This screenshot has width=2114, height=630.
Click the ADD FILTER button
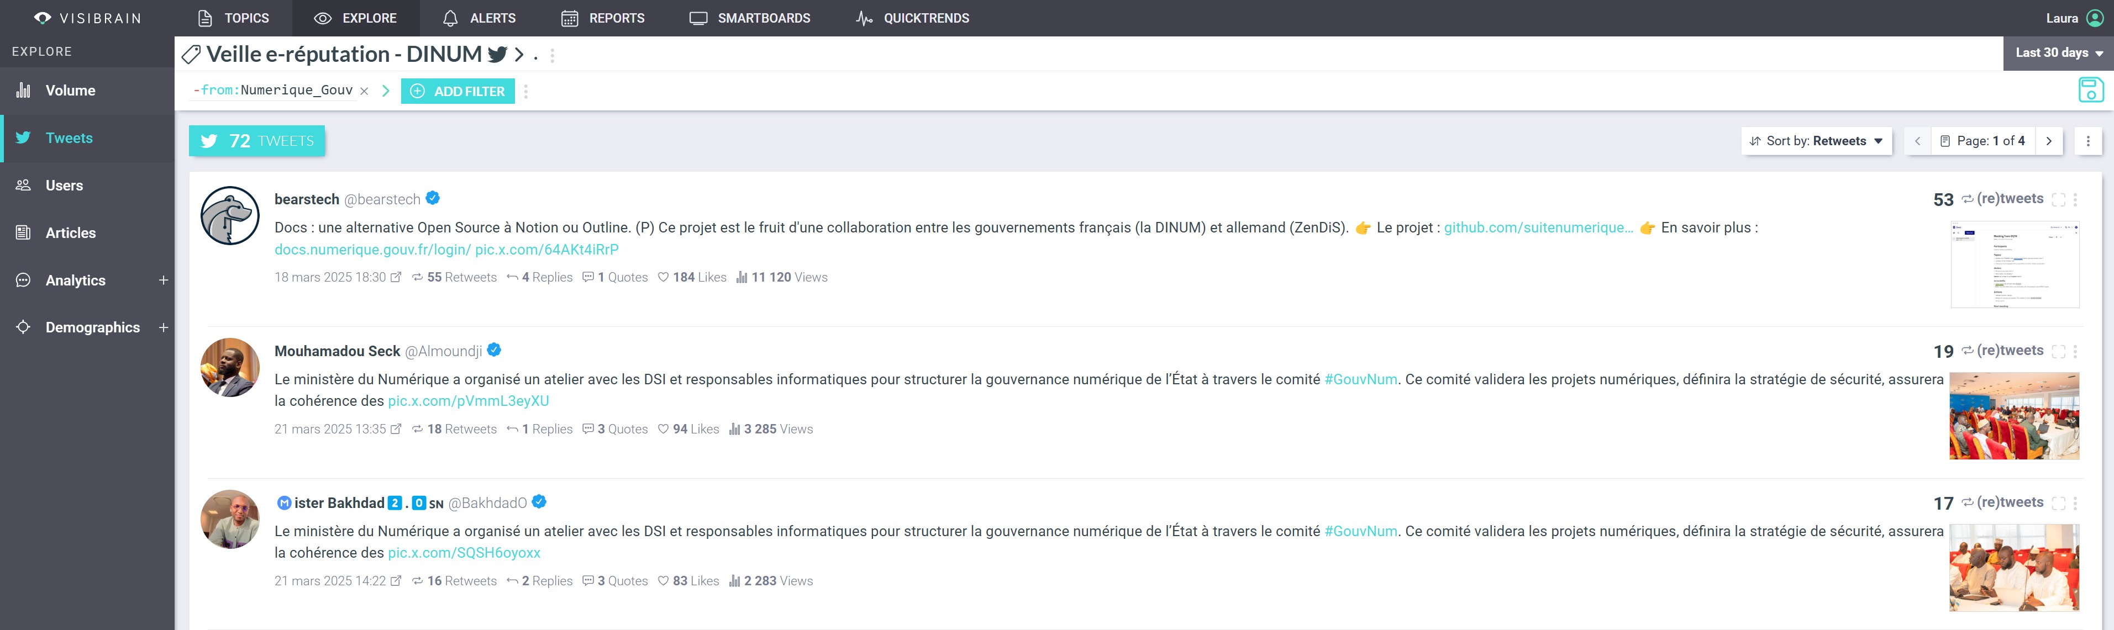pyautogui.click(x=458, y=91)
